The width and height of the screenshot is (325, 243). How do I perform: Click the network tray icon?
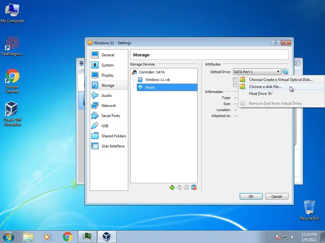285,237
